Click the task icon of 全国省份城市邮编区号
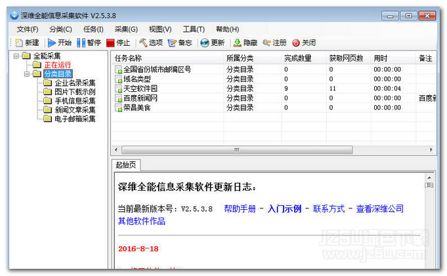The image size is (447, 276). [x=118, y=69]
